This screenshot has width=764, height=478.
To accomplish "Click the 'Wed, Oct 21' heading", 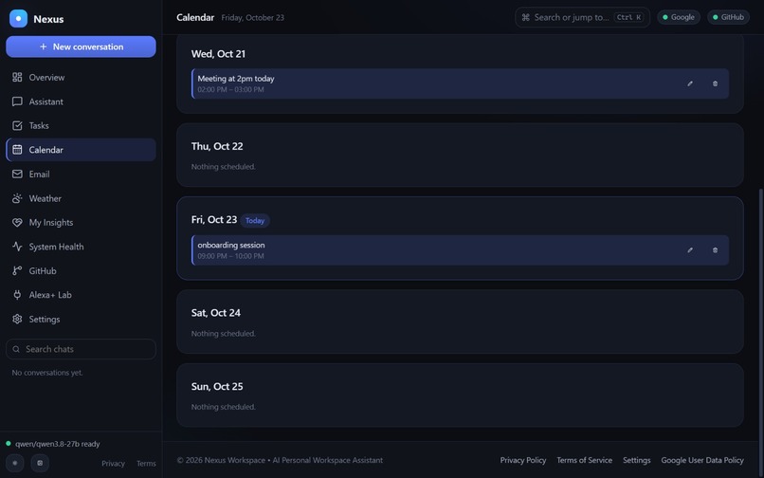I will point(218,54).
